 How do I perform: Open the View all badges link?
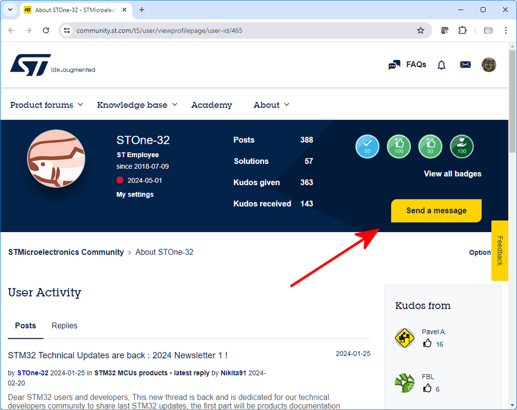click(x=452, y=174)
